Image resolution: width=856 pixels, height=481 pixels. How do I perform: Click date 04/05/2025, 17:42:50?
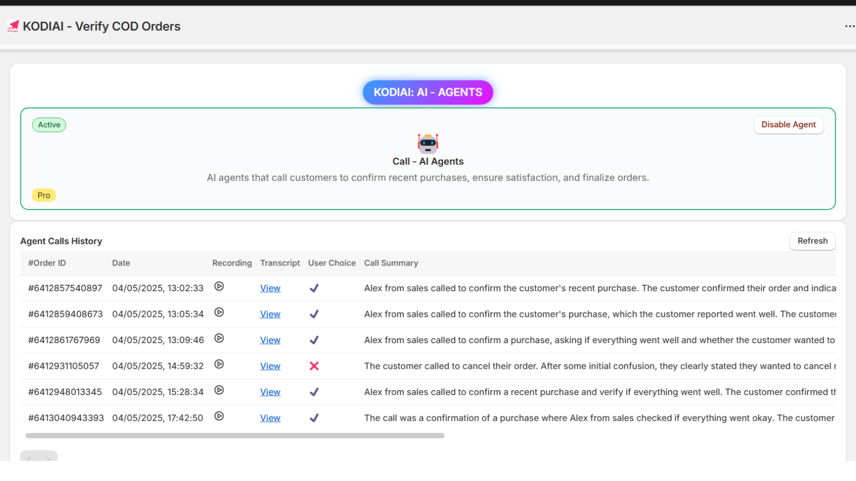(158, 418)
